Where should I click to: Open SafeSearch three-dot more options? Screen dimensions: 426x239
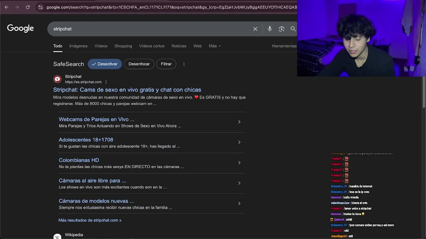(x=184, y=64)
